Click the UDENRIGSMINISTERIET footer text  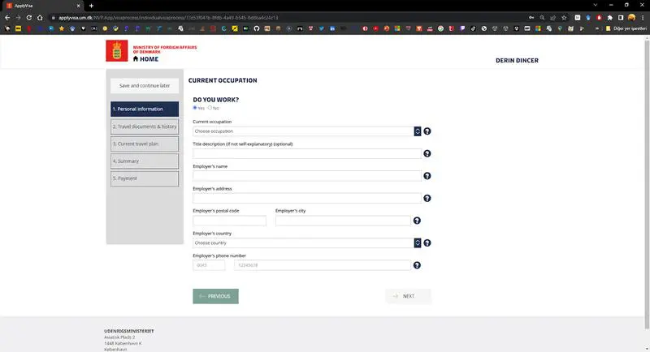129,331
